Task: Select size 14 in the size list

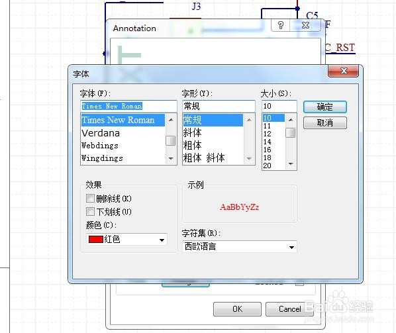Action: [x=273, y=142]
